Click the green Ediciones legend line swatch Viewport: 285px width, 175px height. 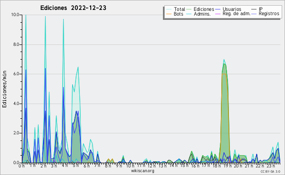(x=189, y=9)
